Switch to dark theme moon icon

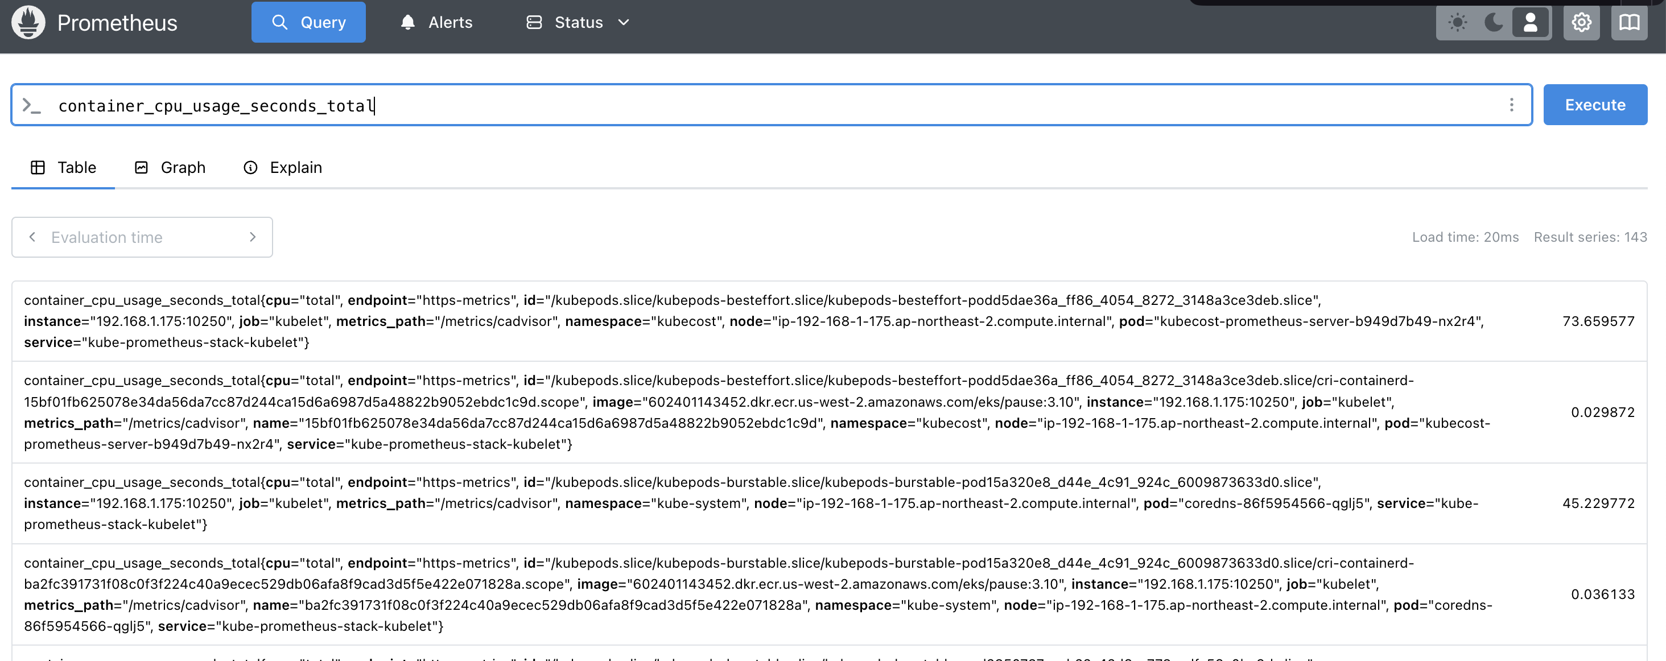[x=1494, y=23]
